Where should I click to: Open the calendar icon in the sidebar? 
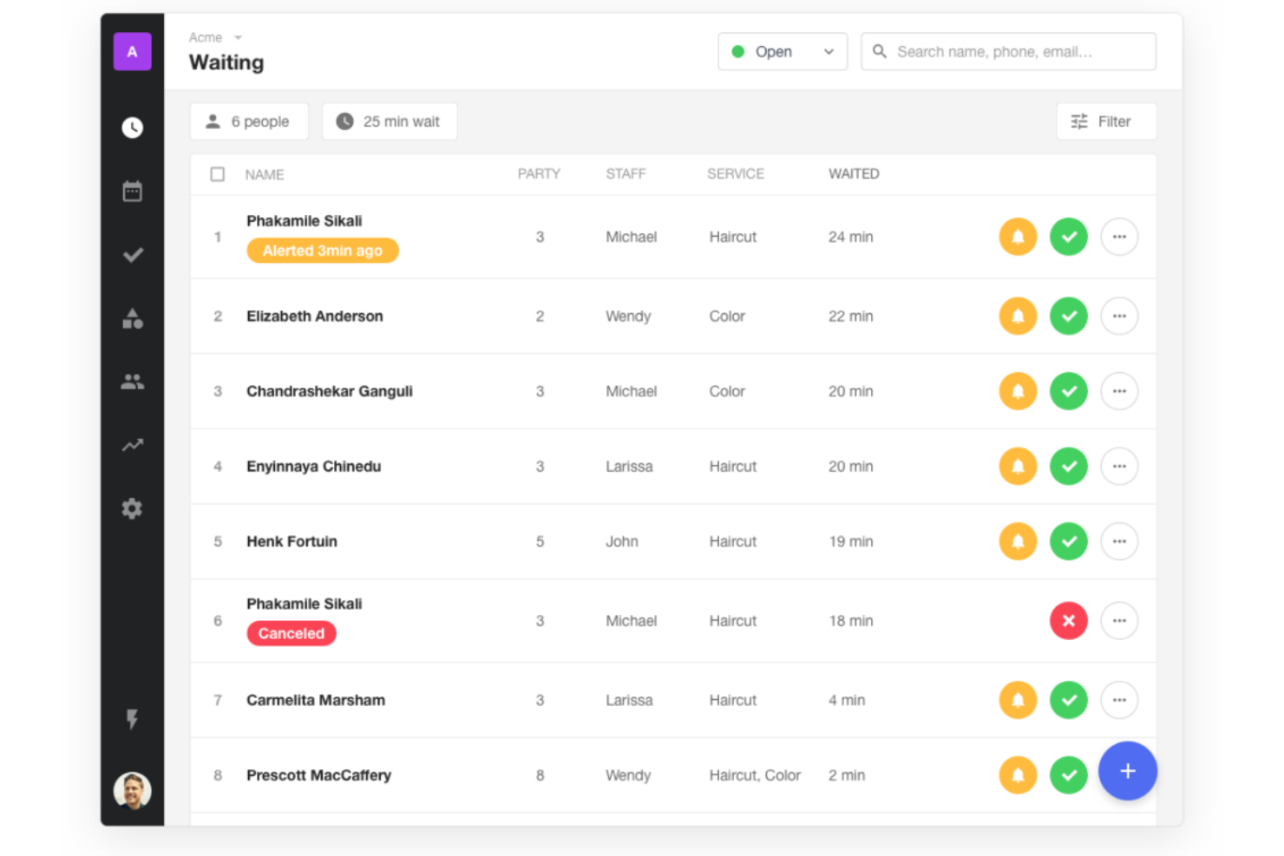pos(132,190)
